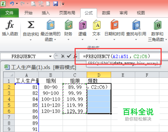Undo the last action
The width and height of the screenshot is (168, 132).
pos(12,4)
